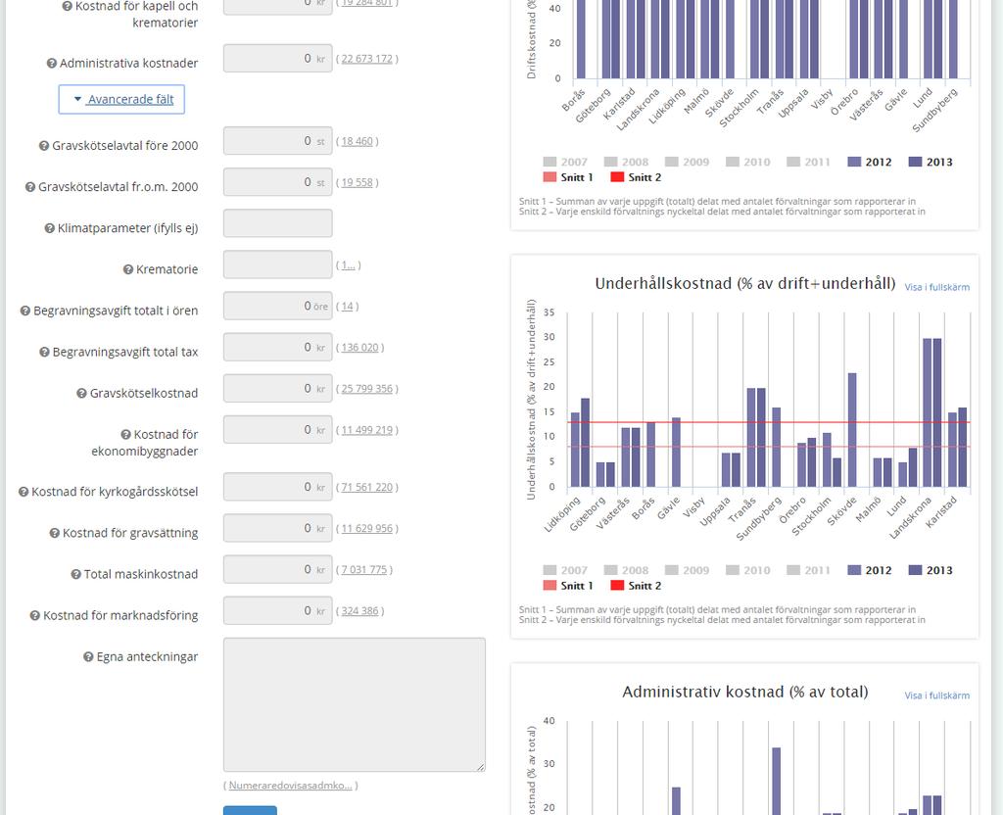1003x815 pixels.
Task: Open Administrativ kostnad chart in fullskärm
Action: [936, 695]
